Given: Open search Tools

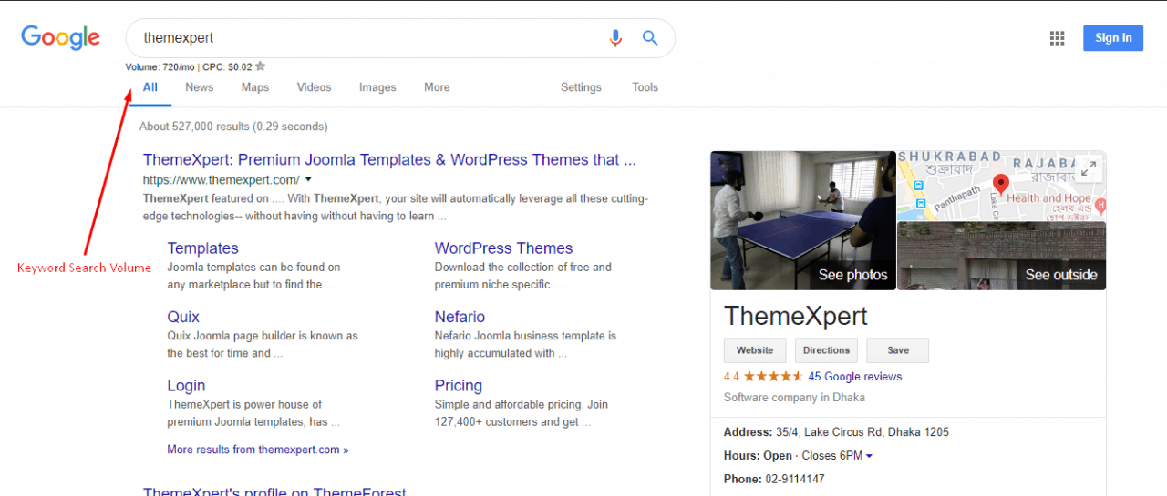Looking at the screenshot, I should click(x=645, y=87).
